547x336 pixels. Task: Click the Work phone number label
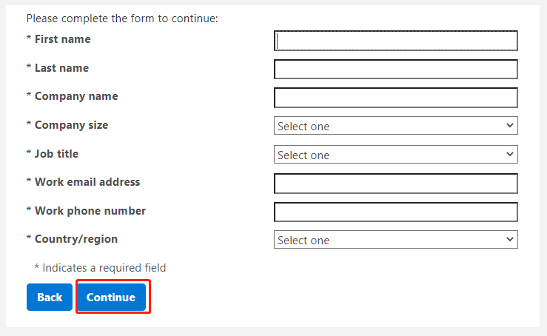(90, 211)
